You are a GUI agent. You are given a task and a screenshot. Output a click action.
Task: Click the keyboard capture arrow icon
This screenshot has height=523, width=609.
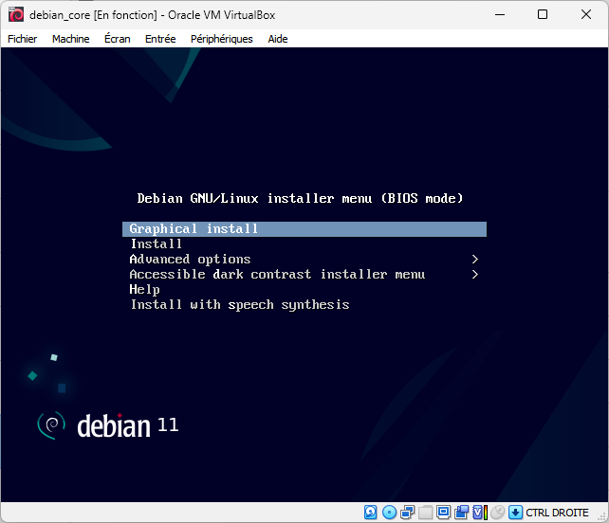tap(515, 513)
